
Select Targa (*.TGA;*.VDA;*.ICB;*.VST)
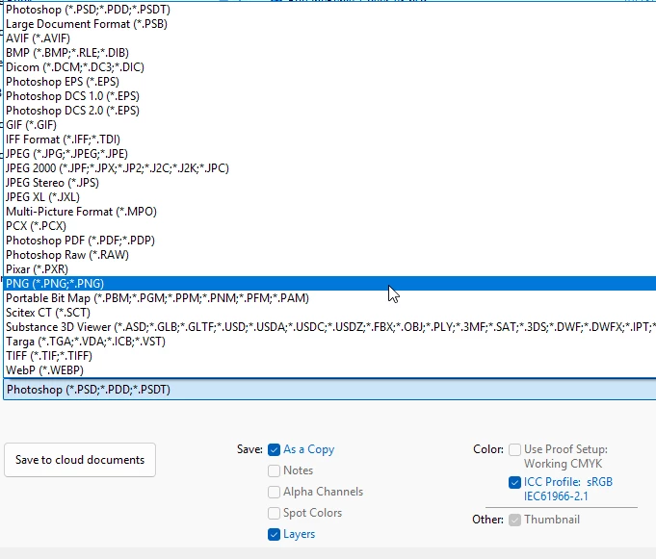coord(329,341)
